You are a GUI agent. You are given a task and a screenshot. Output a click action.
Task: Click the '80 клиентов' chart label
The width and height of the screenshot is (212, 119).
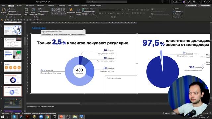[109, 68]
